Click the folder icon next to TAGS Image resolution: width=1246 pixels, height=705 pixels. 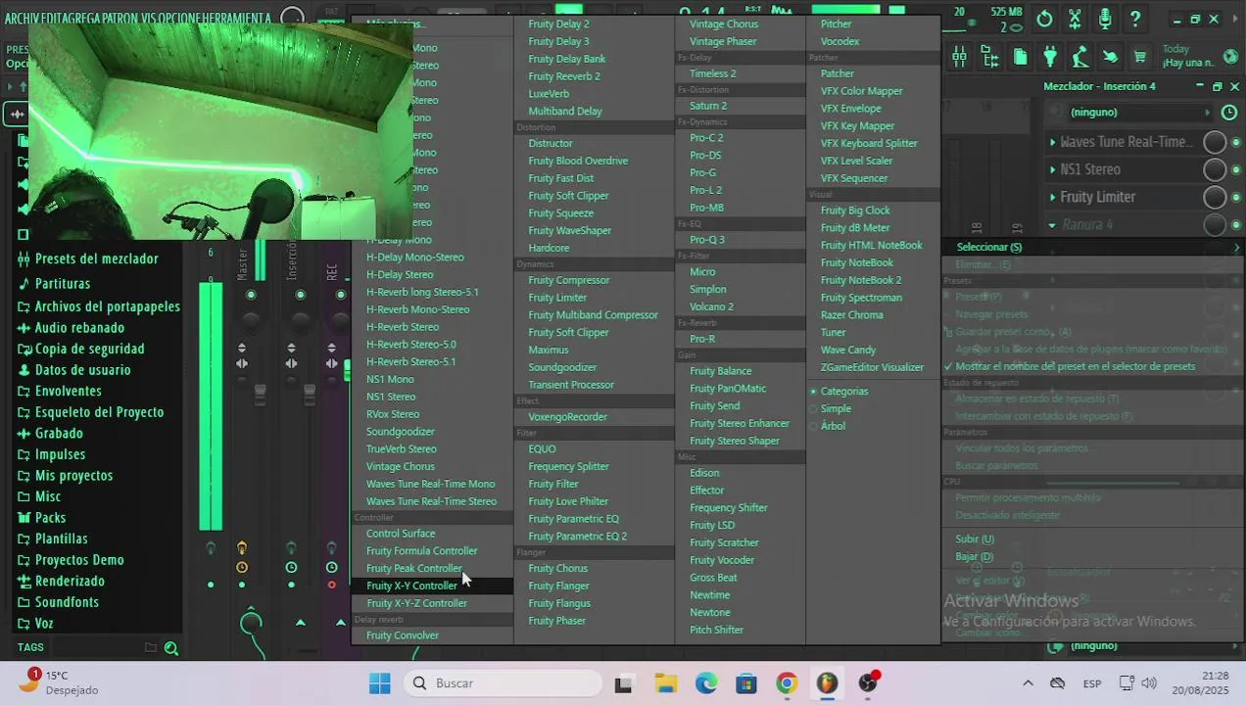pos(150,647)
